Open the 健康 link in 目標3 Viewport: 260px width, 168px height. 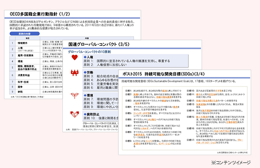point(164,101)
